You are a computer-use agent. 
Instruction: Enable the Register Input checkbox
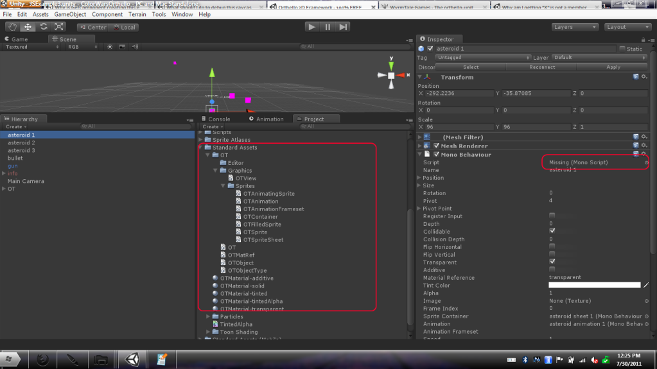click(552, 215)
